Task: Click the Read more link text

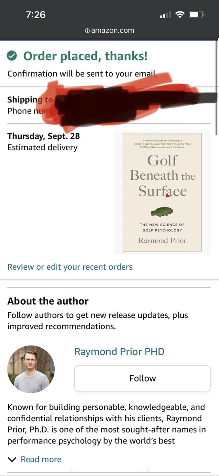Action: 41,459
